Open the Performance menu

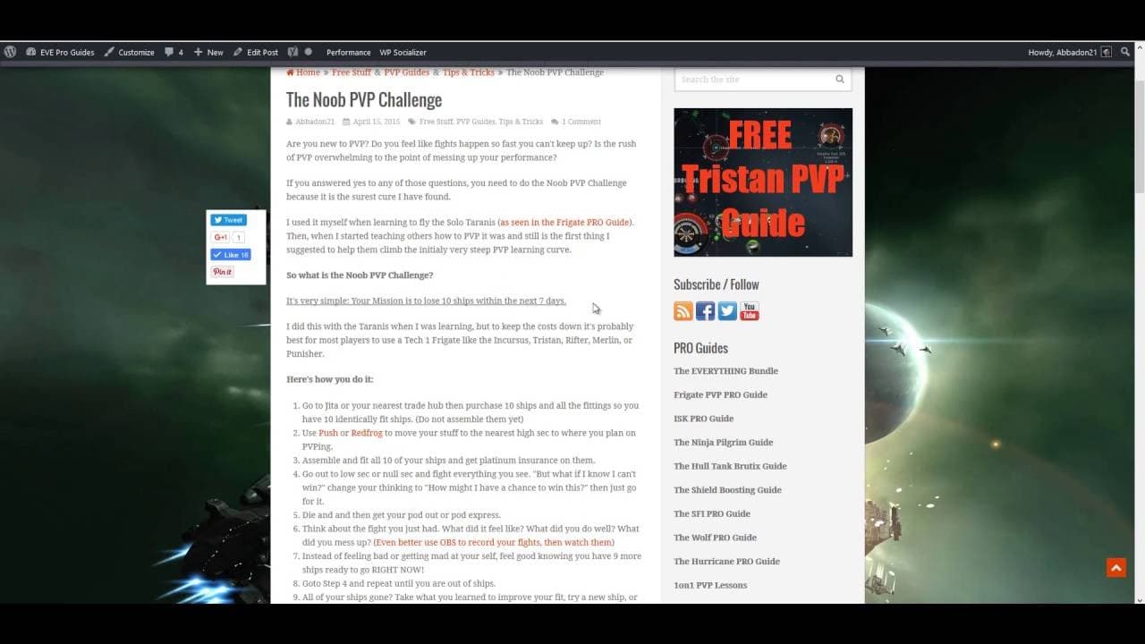[x=348, y=52]
